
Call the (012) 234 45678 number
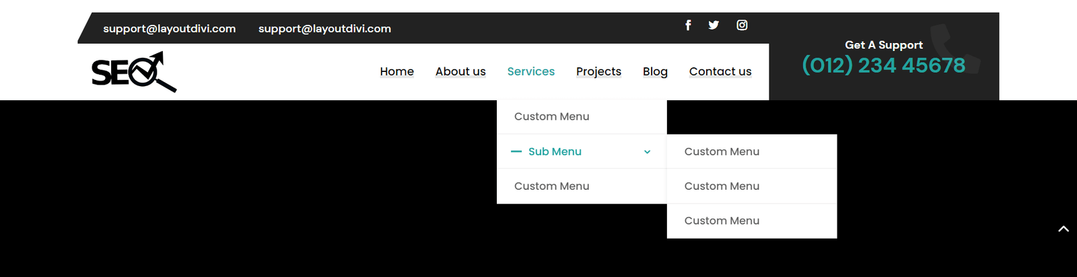pyautogui.click(x=883, y=65)
